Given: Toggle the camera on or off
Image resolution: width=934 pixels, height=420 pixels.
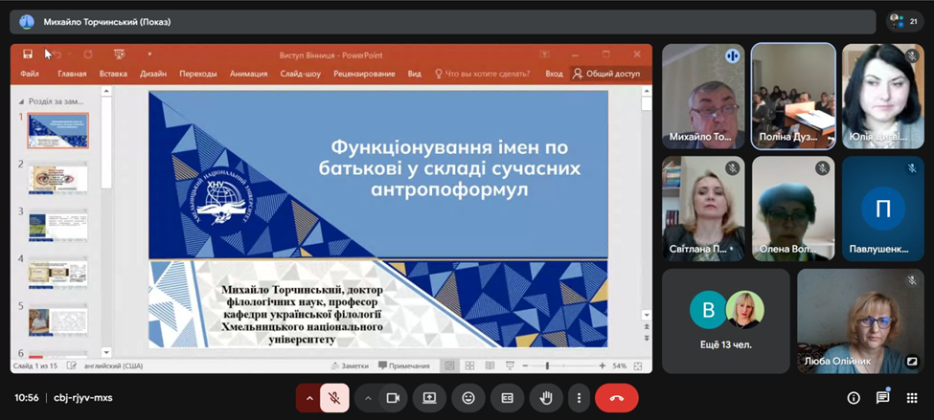Looking at the screenshot, I should pos(393,398).
